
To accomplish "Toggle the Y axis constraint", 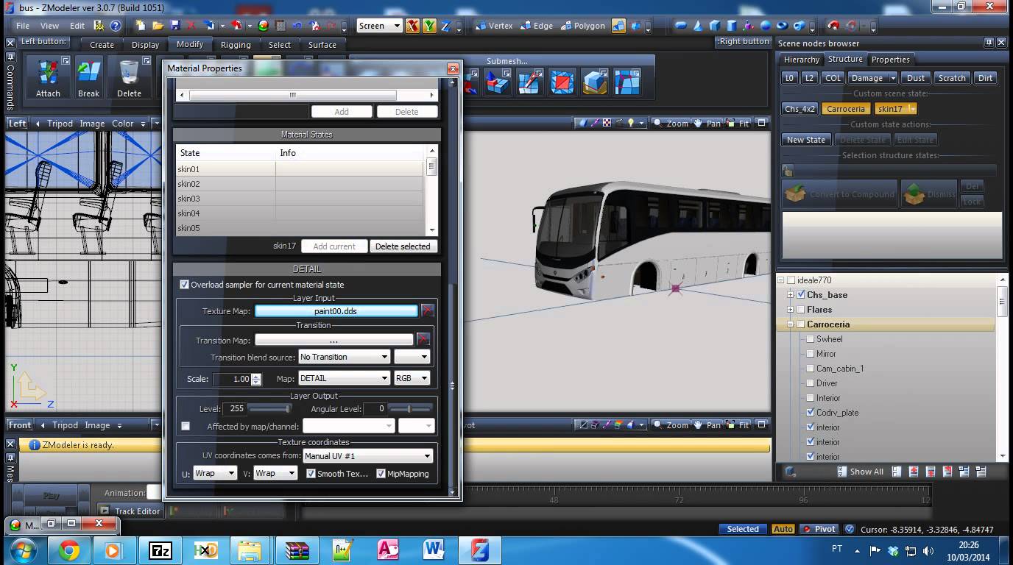I will click(430, 26).
